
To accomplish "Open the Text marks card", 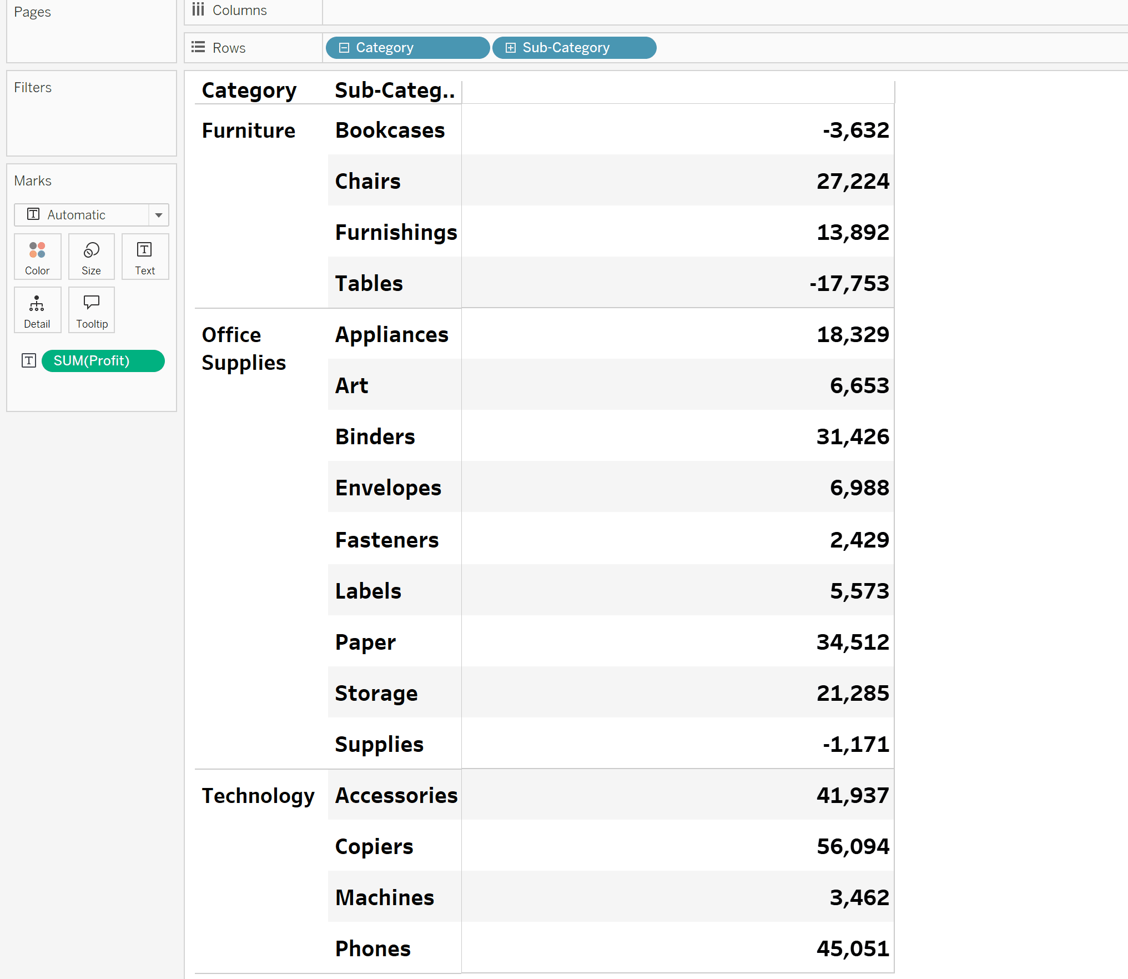I will pos(145,257).
